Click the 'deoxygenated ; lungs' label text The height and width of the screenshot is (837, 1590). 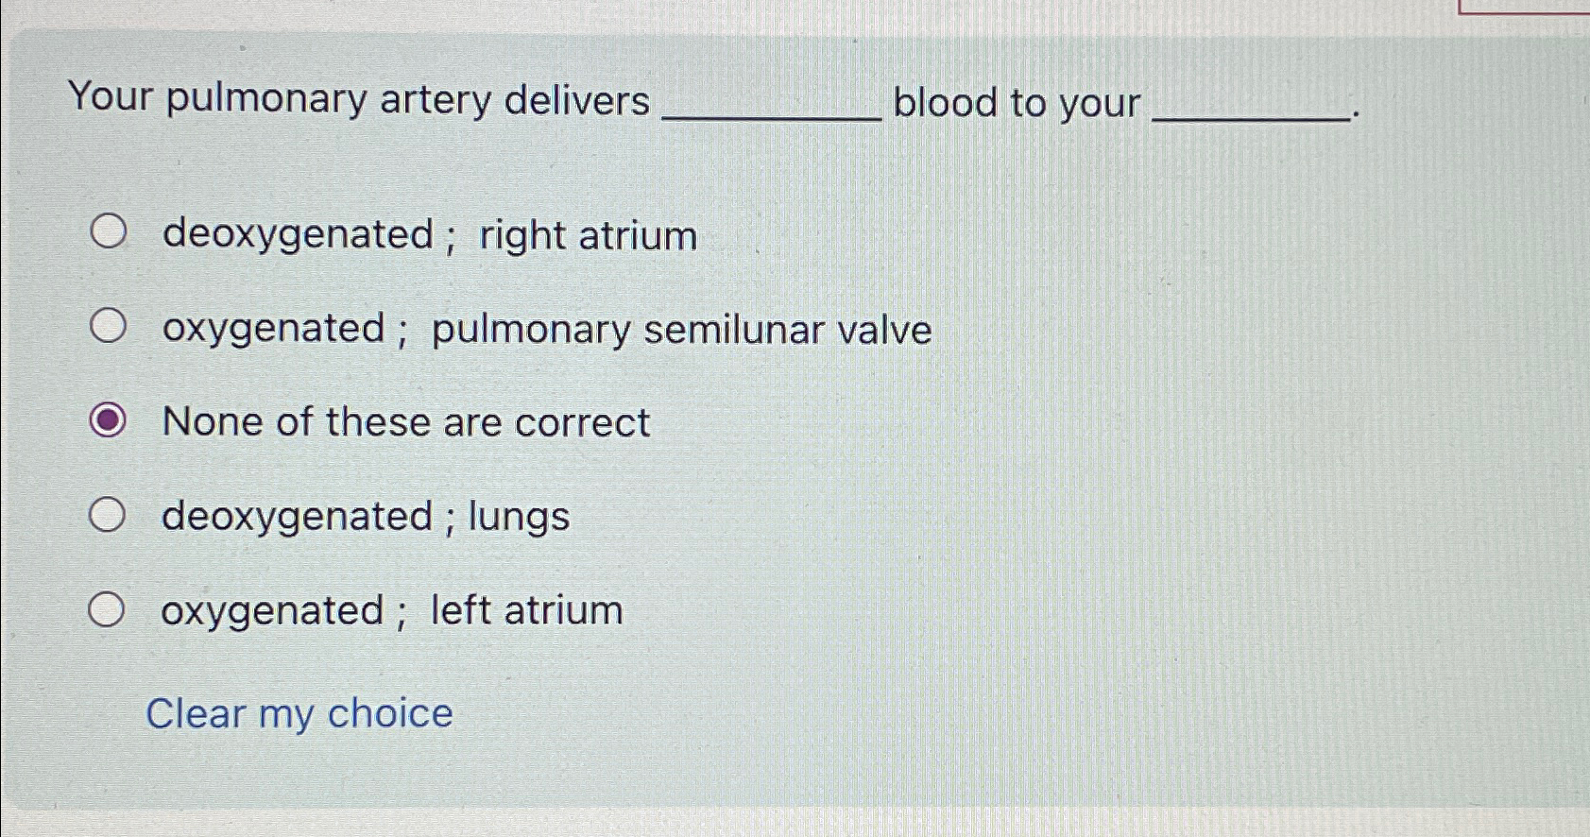point(364,516)
